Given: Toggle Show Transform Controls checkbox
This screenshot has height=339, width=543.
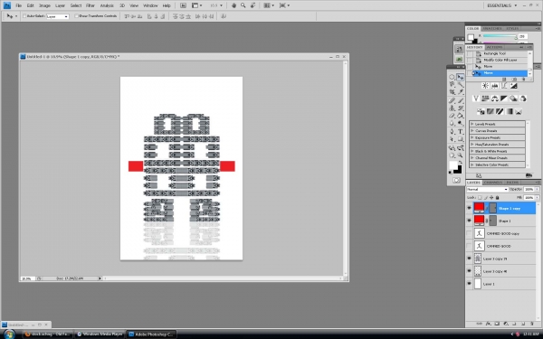Looking at the screenshot, I should pos(77,16).
